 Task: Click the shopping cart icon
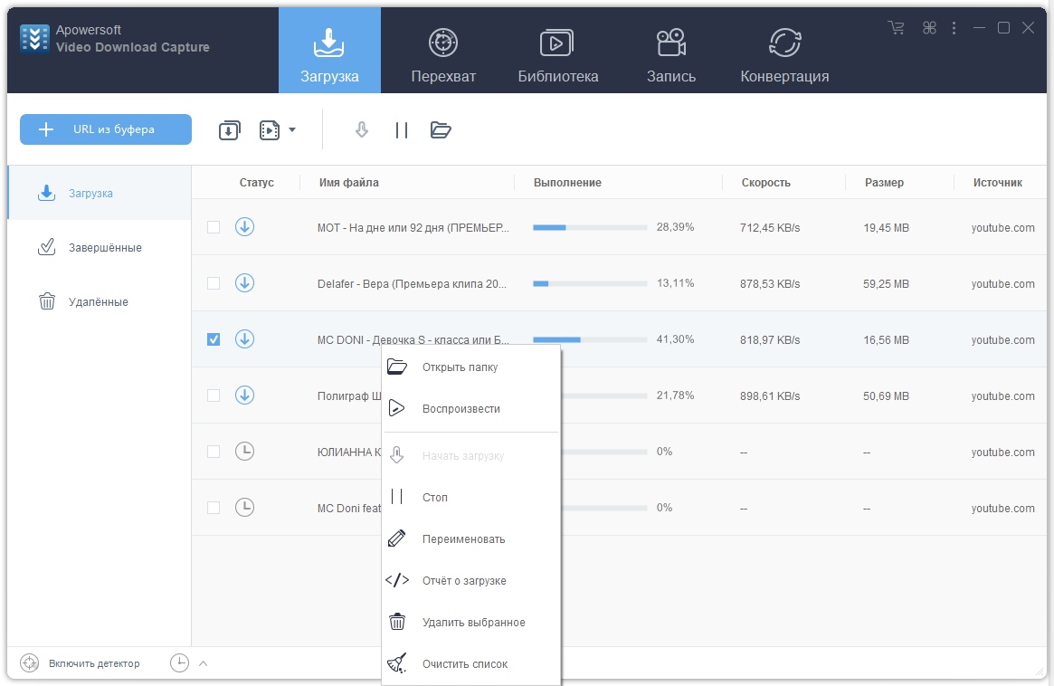[x=896, y=28]
